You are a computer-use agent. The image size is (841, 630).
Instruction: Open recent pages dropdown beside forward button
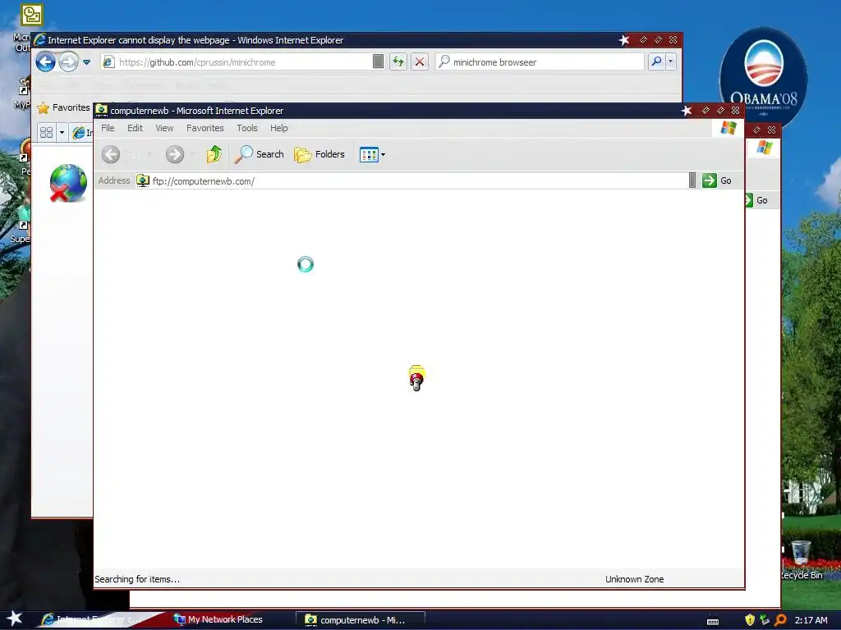pyautogui.click(x=86, y=62)
